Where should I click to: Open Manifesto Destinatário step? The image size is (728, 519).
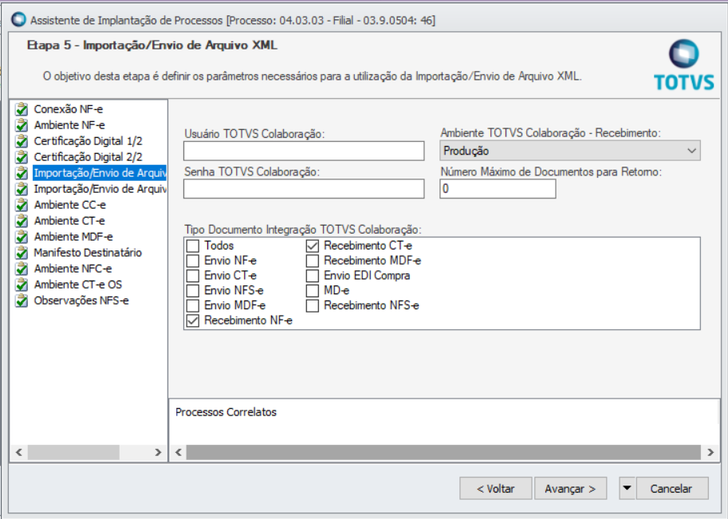pos(88,253)
